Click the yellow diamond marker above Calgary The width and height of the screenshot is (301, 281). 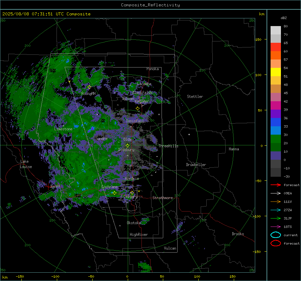(x=132, y=192)
